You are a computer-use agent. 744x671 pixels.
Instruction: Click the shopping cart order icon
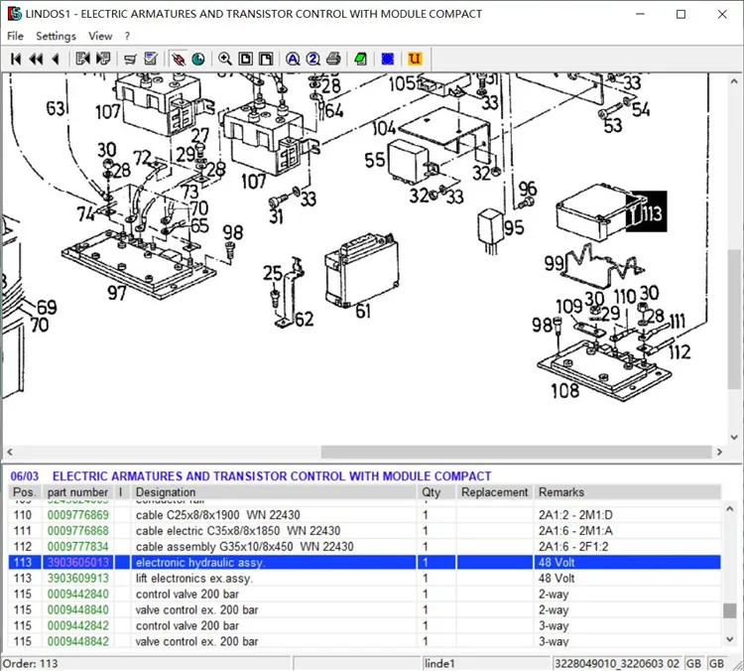(x=130, y=59)
